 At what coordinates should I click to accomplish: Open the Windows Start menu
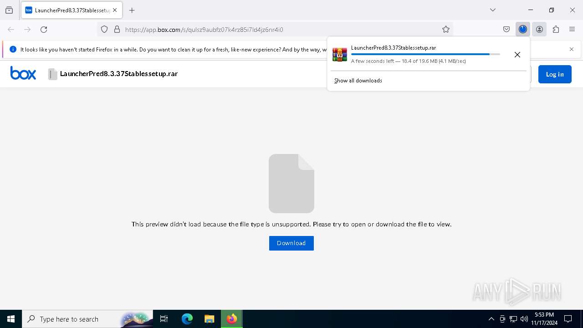[11, 319]
